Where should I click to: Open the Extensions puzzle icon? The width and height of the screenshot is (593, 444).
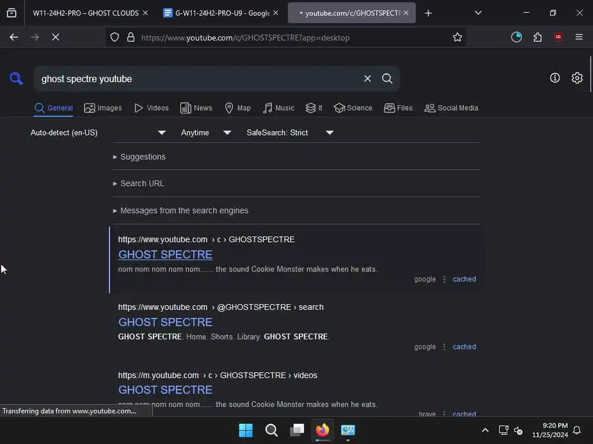537,37
